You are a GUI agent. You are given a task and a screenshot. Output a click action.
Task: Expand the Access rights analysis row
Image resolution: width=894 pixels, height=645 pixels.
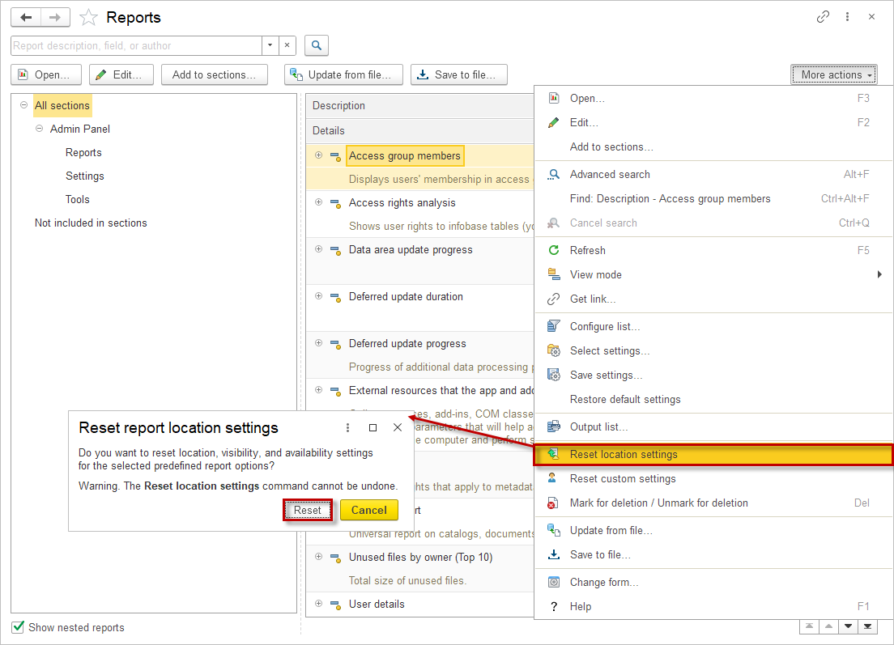(x=318, y=202)
